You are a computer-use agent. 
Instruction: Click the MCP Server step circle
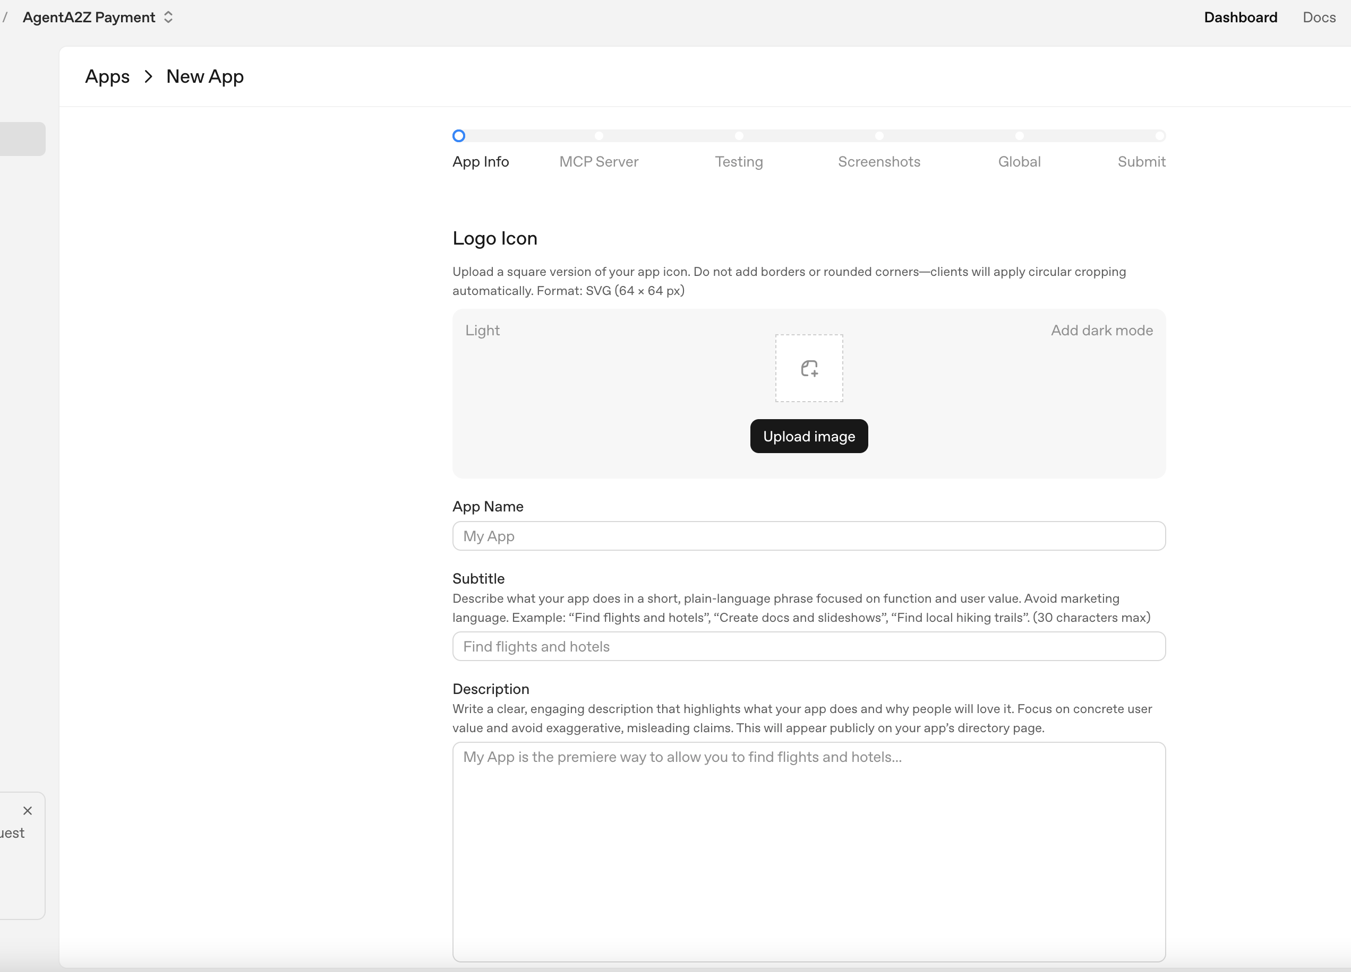coord(598,135)
